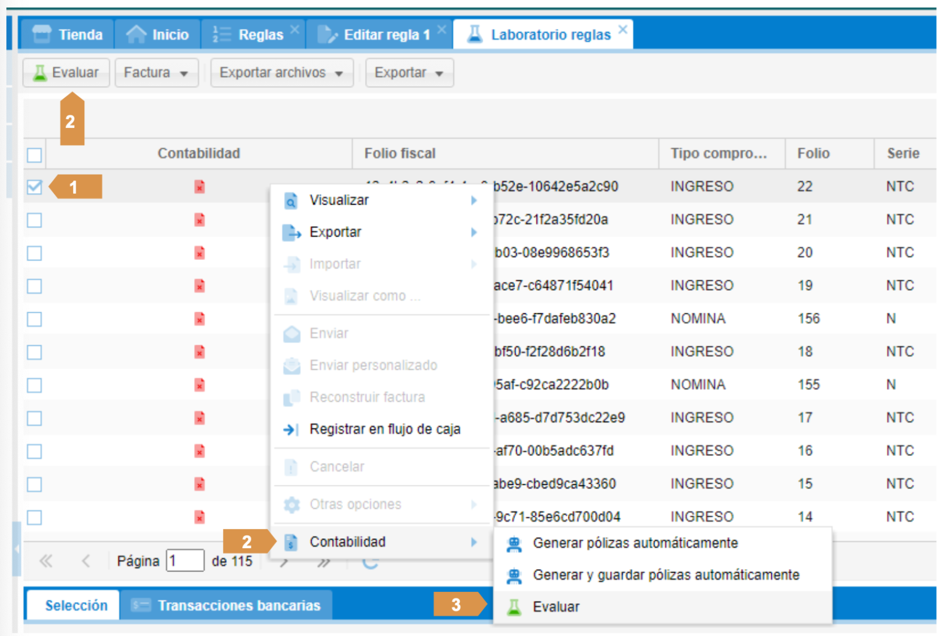Check the checkbox for the folio 156 NOMINA row
Image resolution: width=944 pixels, height=636 pixels.
tap(34, 319)
